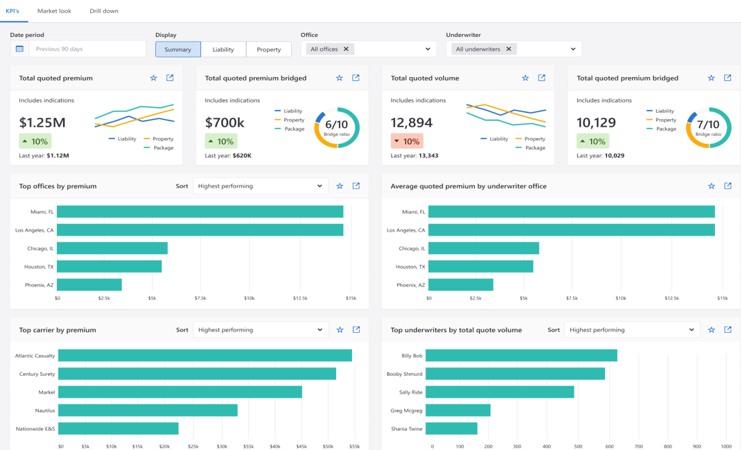This screenshot has height=450, width=741.
Task: Switch display to Liability
Action: coord(223,49)
